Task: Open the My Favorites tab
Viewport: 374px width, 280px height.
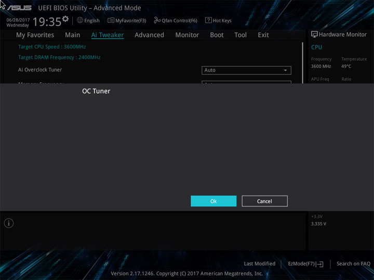Action: 35,35
